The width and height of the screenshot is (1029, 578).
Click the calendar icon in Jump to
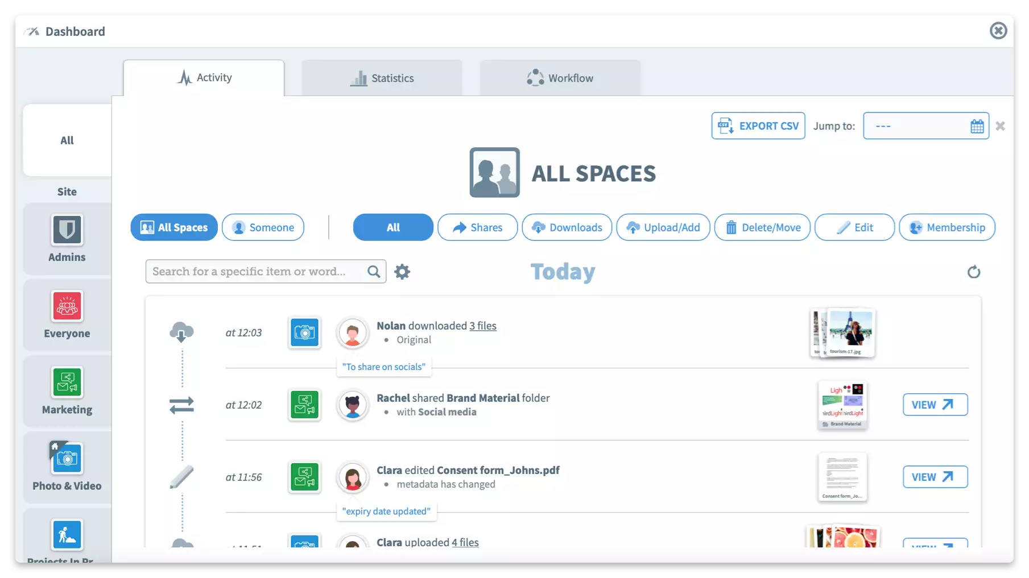click(977, 126)
